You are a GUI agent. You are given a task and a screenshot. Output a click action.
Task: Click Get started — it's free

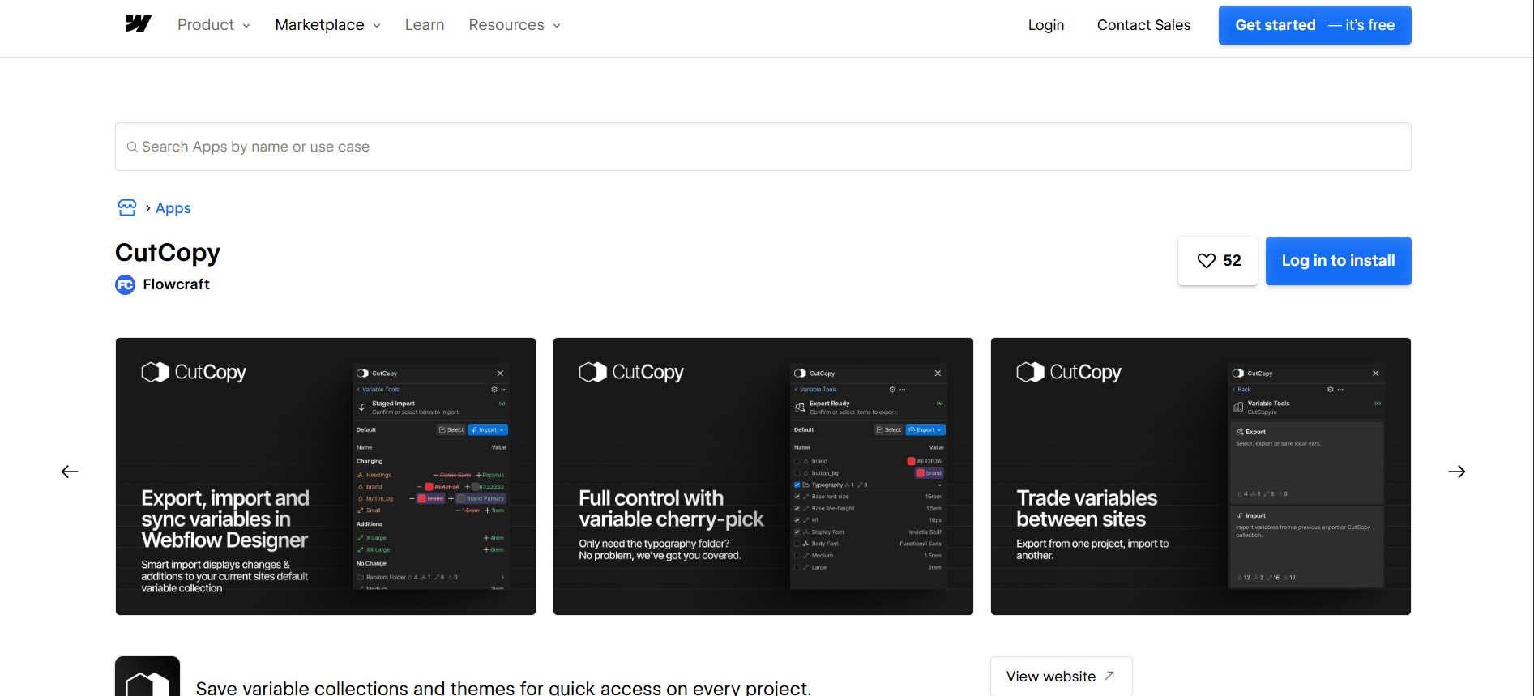point(1314,25)
